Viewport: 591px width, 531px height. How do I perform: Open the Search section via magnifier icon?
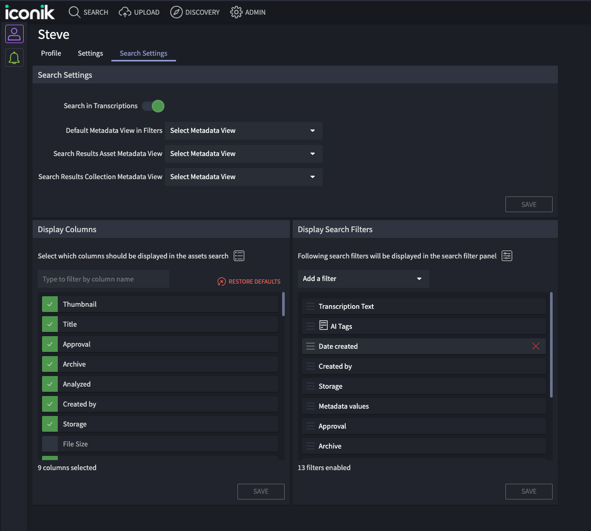74,12
